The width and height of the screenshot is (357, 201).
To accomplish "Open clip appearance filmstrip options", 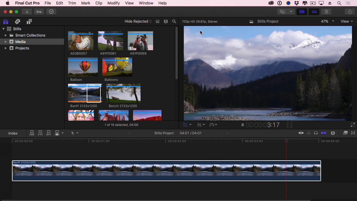I will [166, 21].
